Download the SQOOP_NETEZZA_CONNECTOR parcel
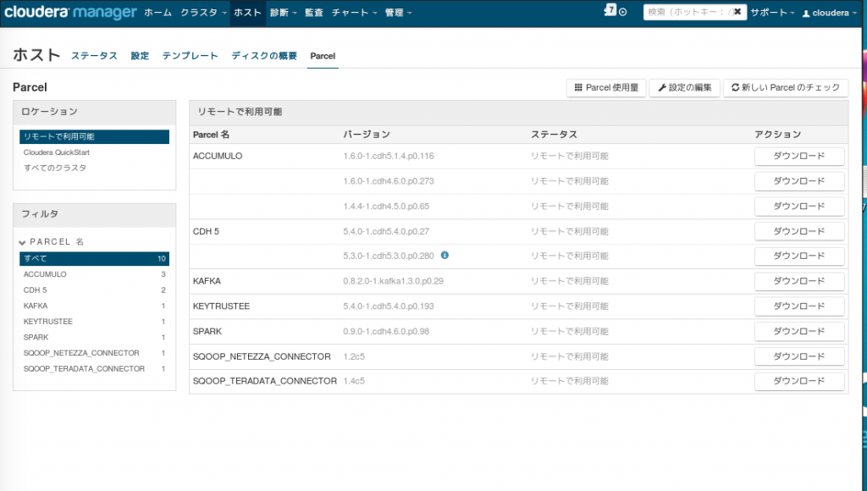This screenshot has width=867, height=491. 799,356
